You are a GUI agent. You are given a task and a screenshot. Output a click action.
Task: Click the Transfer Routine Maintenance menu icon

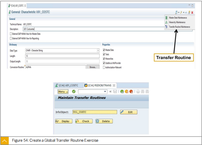point(166,27)
